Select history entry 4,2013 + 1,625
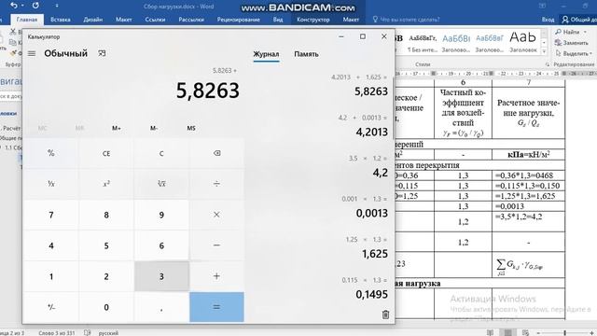This screenshot has width=597, height=336. (358, 86)
